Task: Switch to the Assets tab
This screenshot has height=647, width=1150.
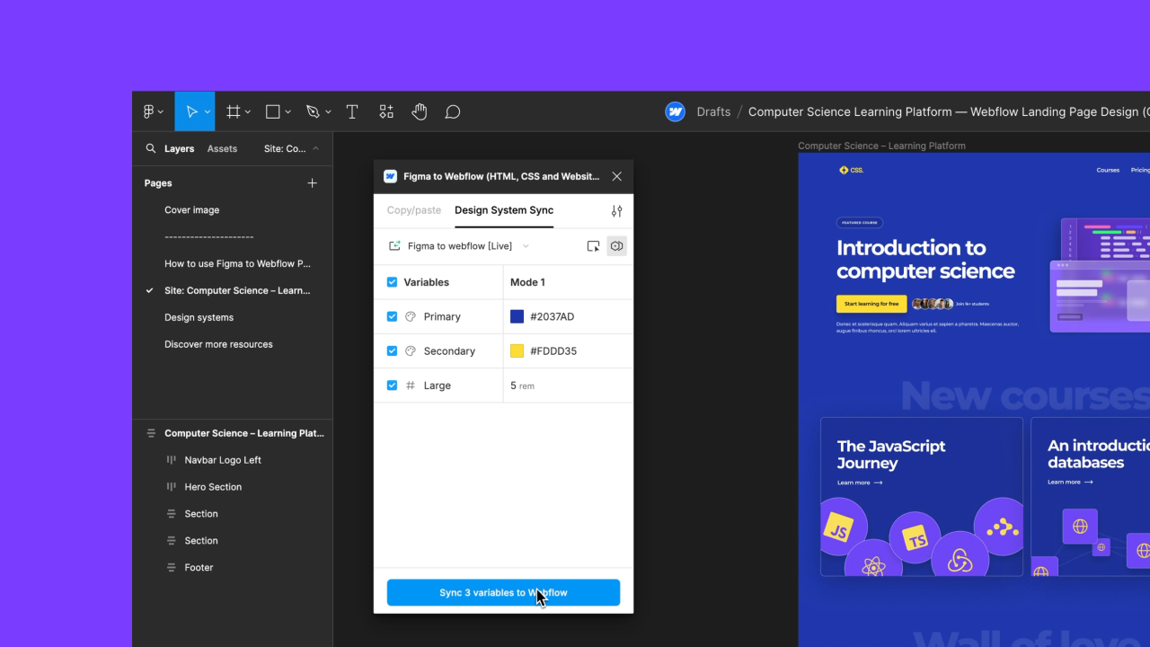Action: tap(222, 148)
